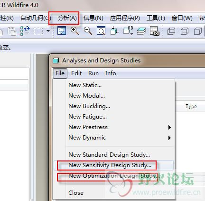Click the Type column header

point(191,106)
